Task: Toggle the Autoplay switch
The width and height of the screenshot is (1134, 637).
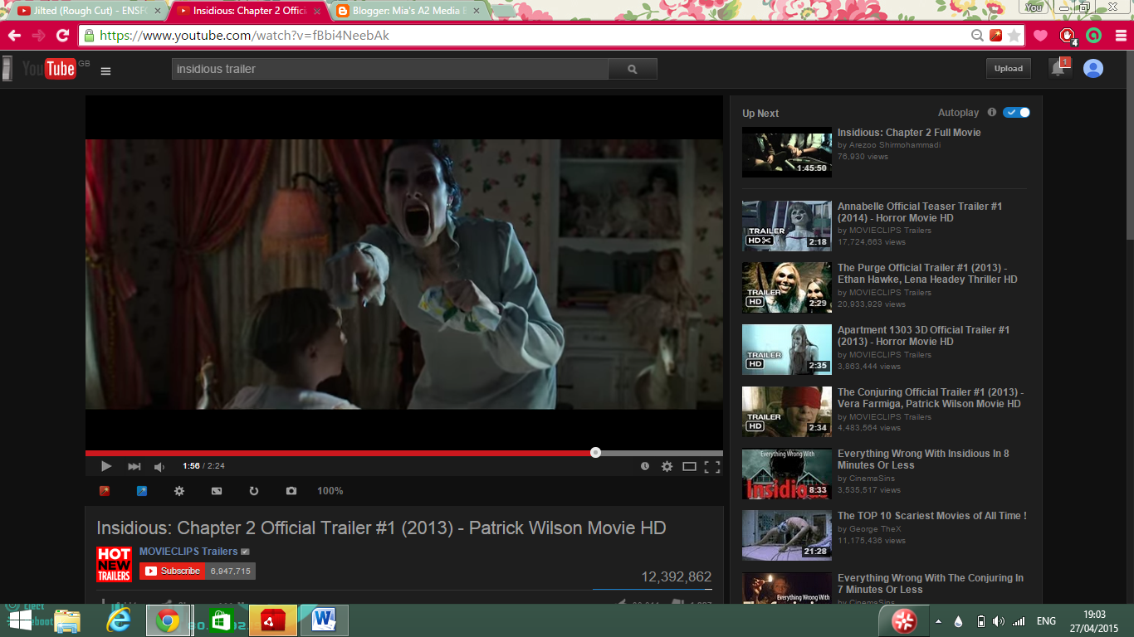Action: [1016, 113]
